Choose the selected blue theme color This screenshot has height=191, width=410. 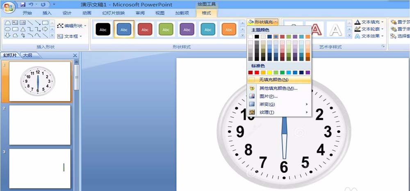(x=276, y=36)
